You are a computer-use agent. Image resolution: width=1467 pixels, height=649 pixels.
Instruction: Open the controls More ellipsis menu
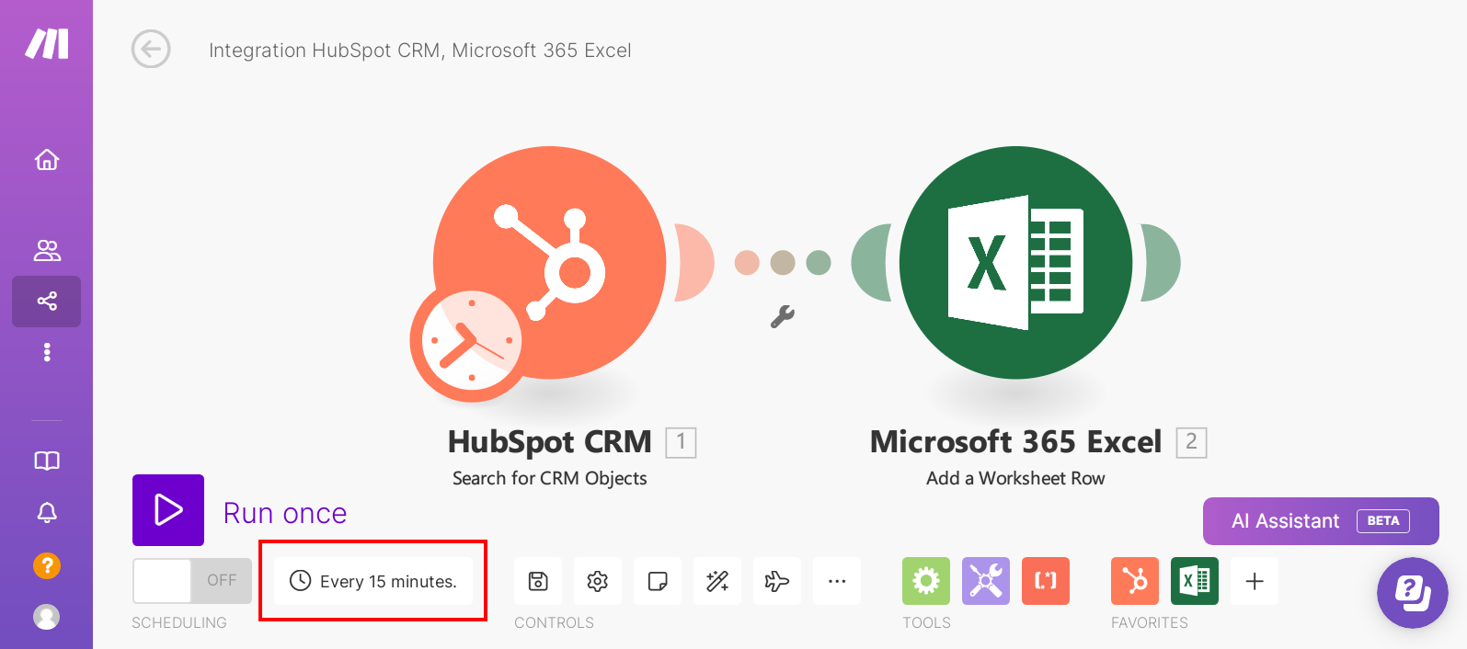tap(837, 581)
